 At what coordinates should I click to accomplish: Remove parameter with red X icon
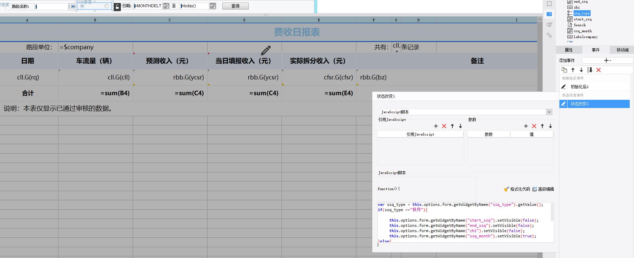coord(534,126)
